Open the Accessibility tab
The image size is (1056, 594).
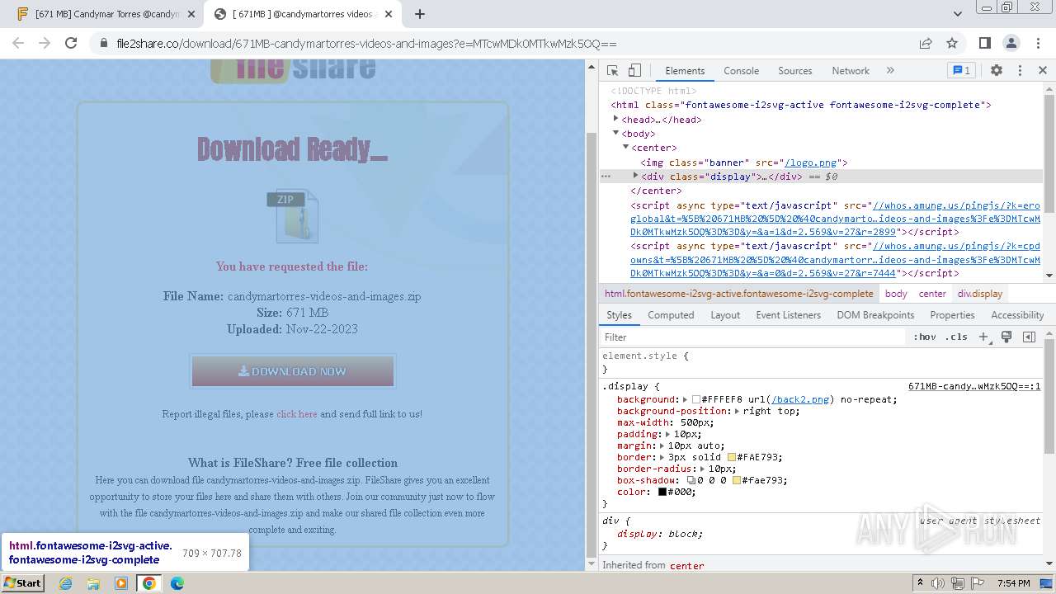(1017, 315)
